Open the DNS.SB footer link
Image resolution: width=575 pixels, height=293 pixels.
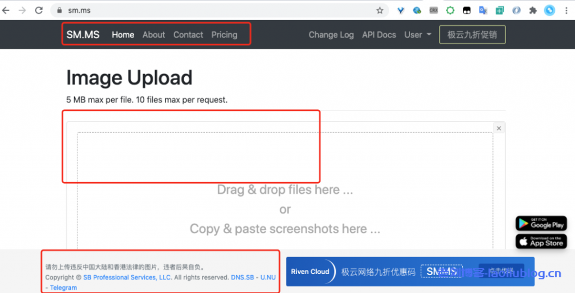click(x=243, y=277)
